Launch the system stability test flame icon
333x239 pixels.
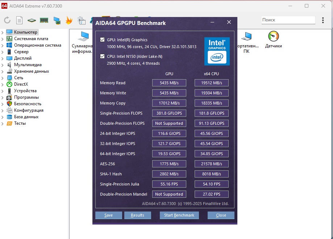click(69, 20)
